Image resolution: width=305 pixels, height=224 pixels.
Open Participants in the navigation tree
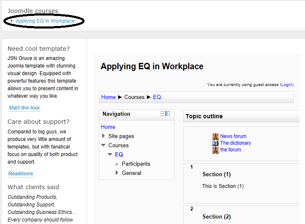(x=136, y=164)
